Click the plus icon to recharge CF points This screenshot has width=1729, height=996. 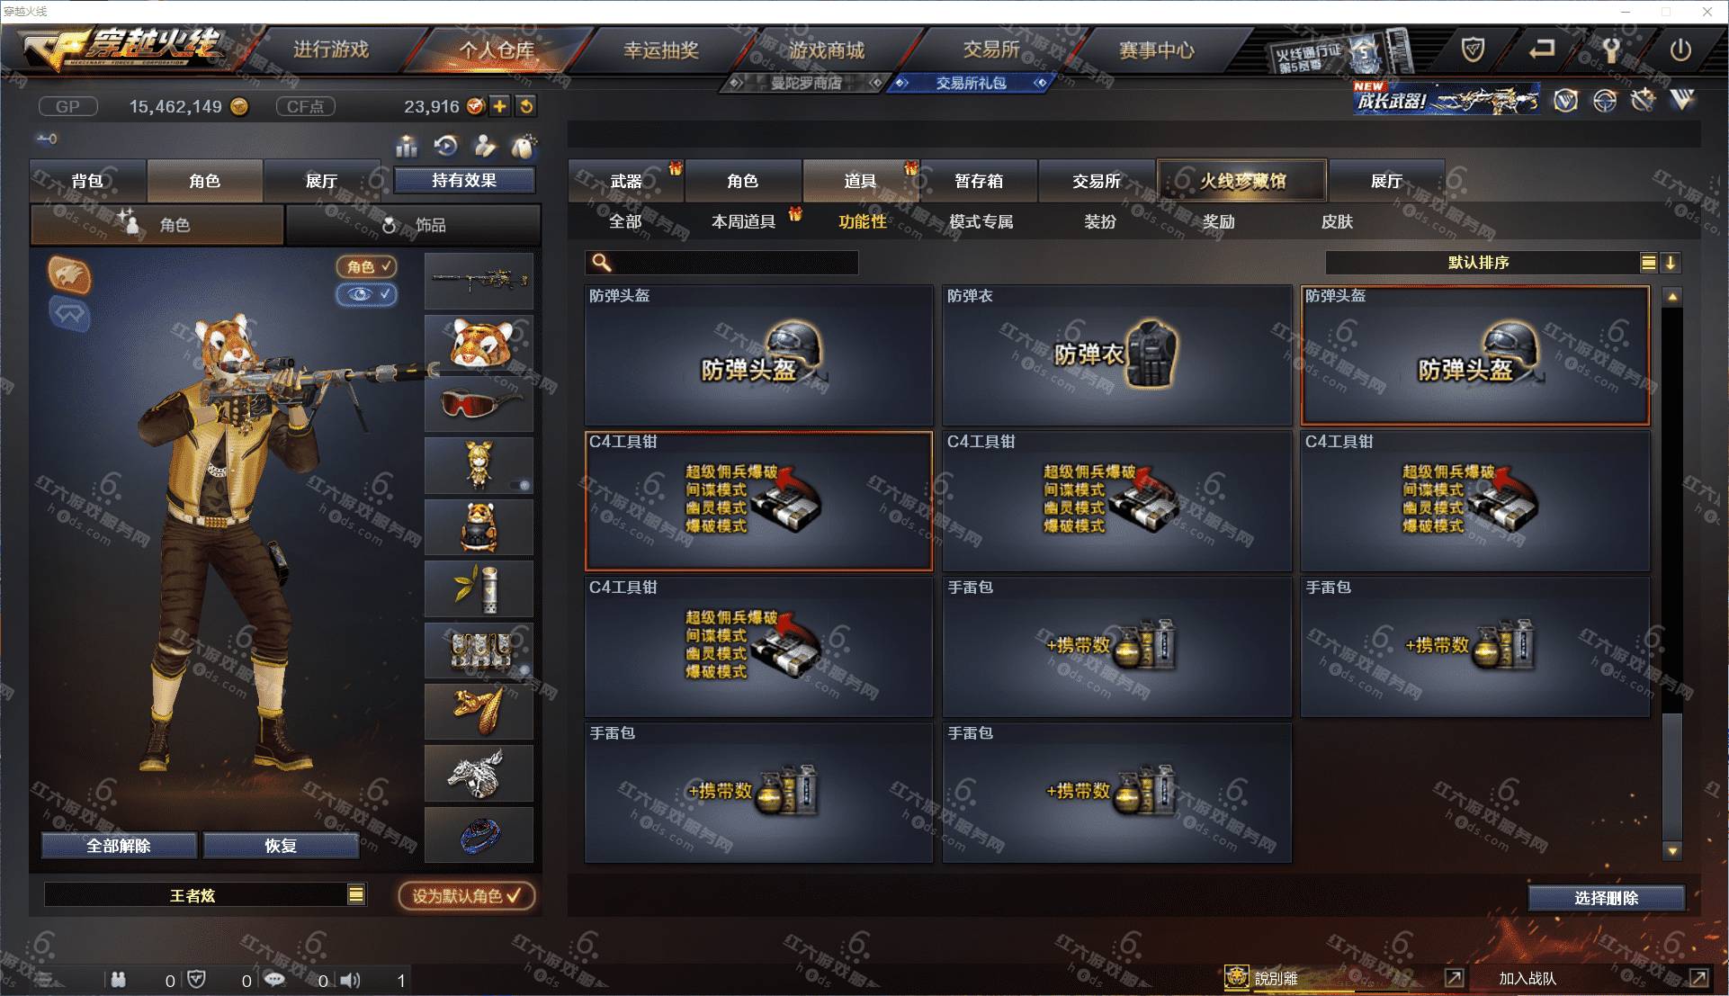(499, 106)
